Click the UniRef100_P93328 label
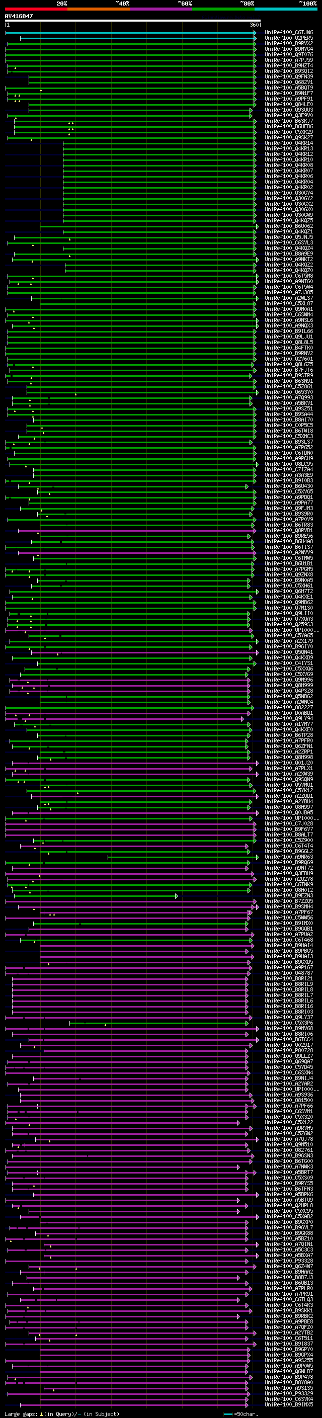This screenshot has width=322, height=1418. pyautogui.click(x=289, y=1261)
